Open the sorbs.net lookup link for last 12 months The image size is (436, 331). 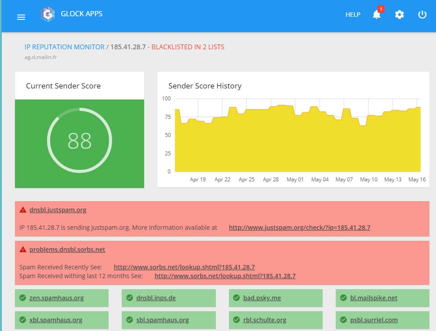(225, 276)
